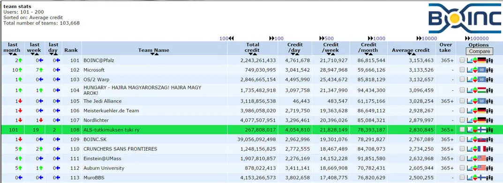The height and width of the screenshot is (183, 503).
Task: Skip forward 100 teams link
Action: [276, 38]
